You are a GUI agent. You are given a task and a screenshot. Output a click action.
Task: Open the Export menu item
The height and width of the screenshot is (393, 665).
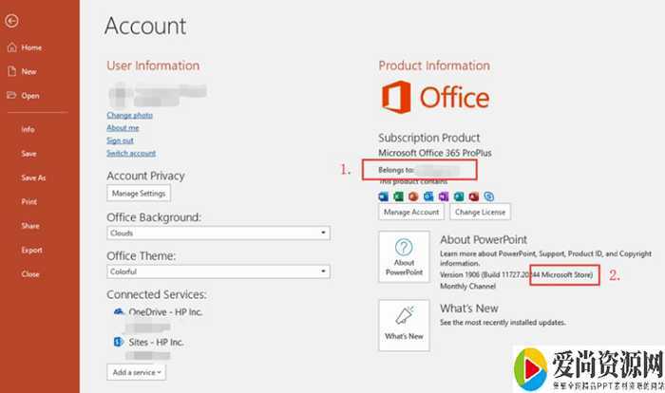coord(31,250)
